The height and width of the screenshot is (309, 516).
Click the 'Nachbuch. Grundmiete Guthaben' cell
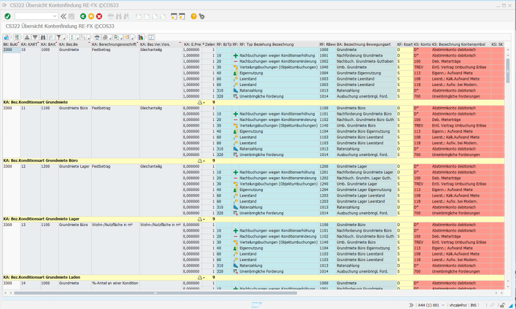365,61
